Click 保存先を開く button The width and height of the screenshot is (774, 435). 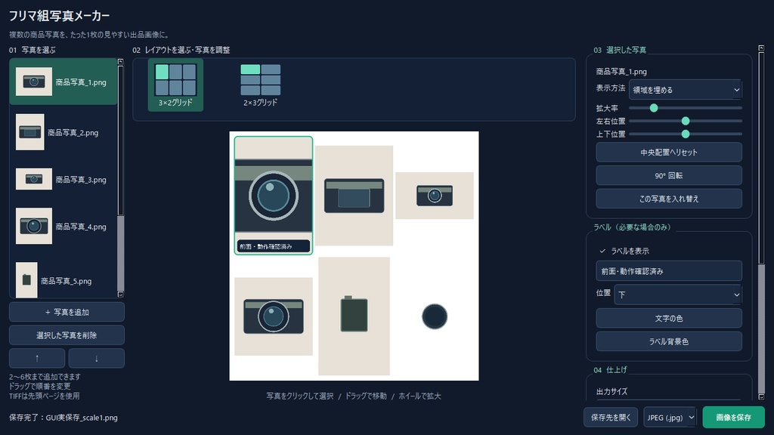click(611, 418)
